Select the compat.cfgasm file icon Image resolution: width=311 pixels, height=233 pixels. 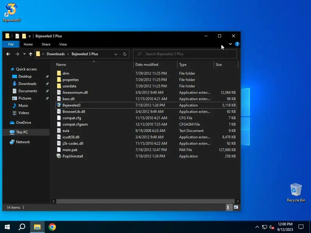pyautogui.click(x=59, y=124)
